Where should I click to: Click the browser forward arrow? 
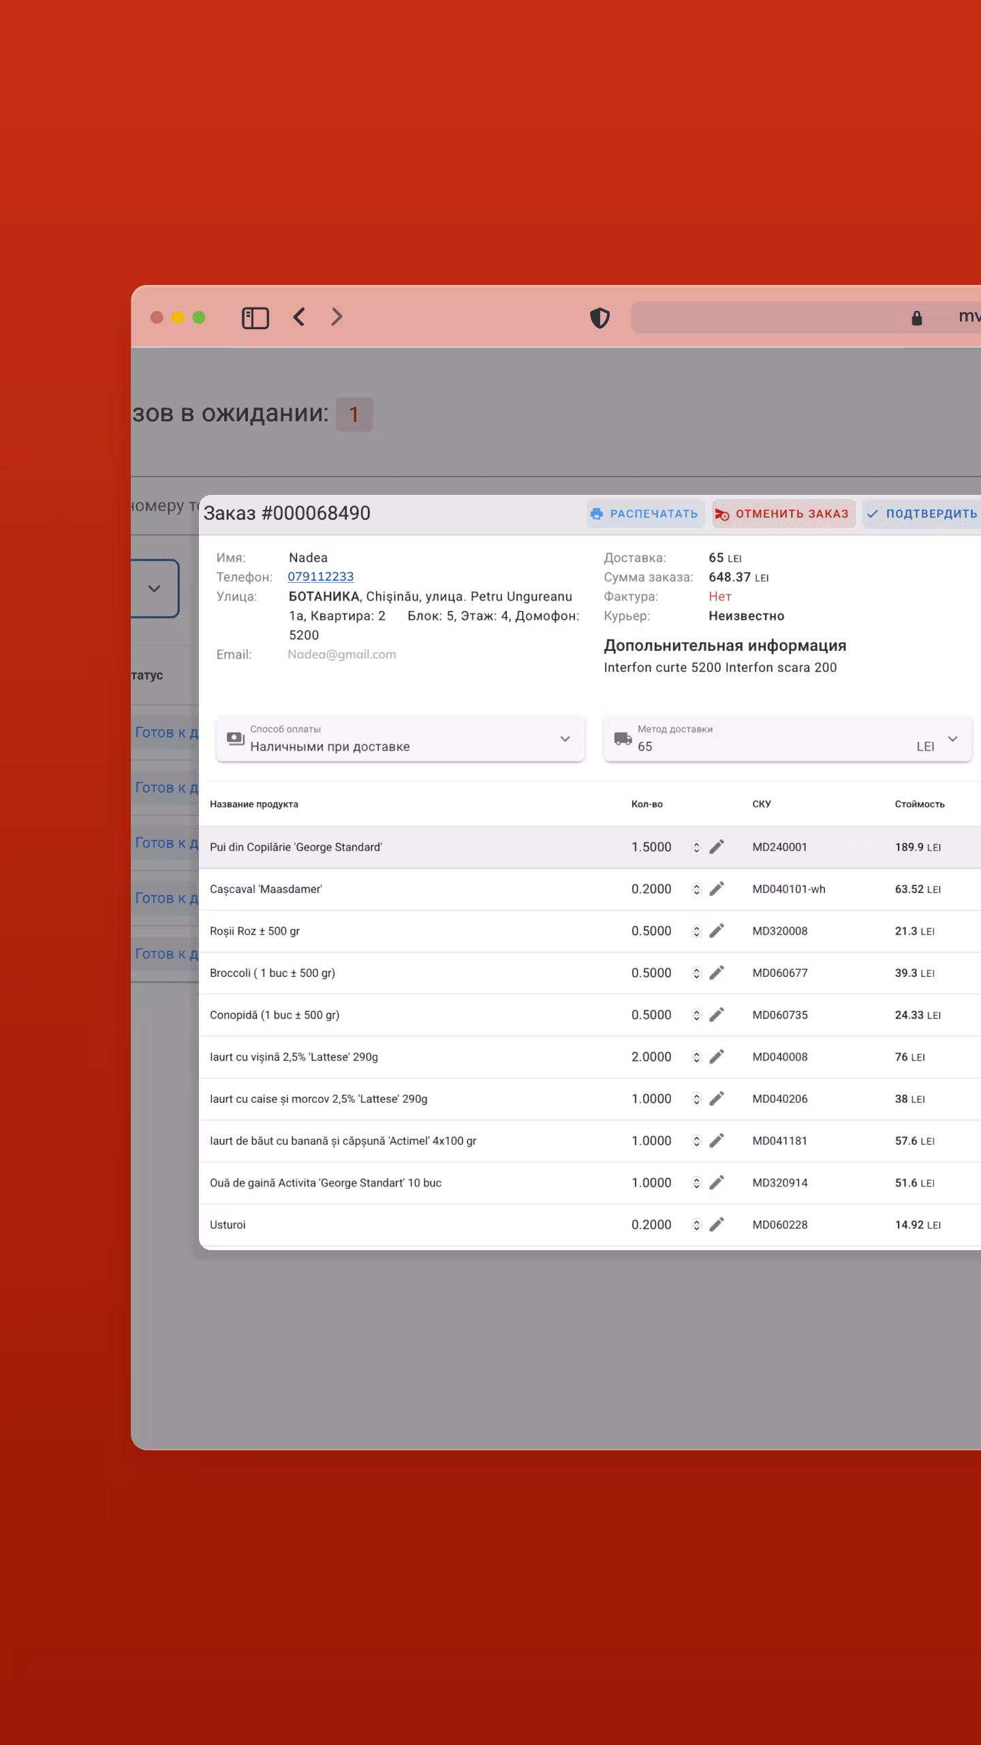click(337, 317)
